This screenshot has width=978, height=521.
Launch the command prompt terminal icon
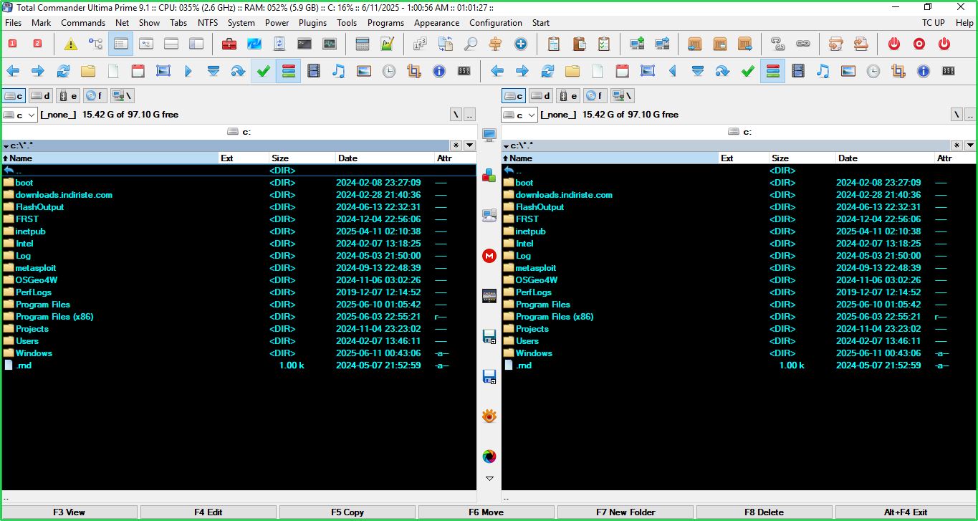[305, 44]
